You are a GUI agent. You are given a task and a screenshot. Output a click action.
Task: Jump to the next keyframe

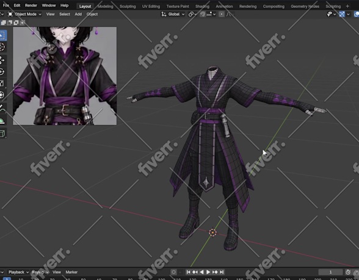[x=215, y=272]
